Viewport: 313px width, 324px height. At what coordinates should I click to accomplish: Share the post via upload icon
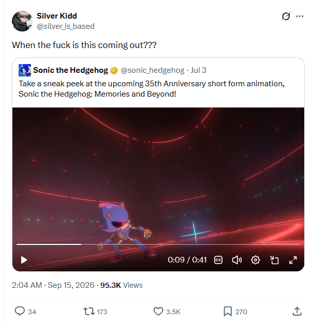[297, 312]
